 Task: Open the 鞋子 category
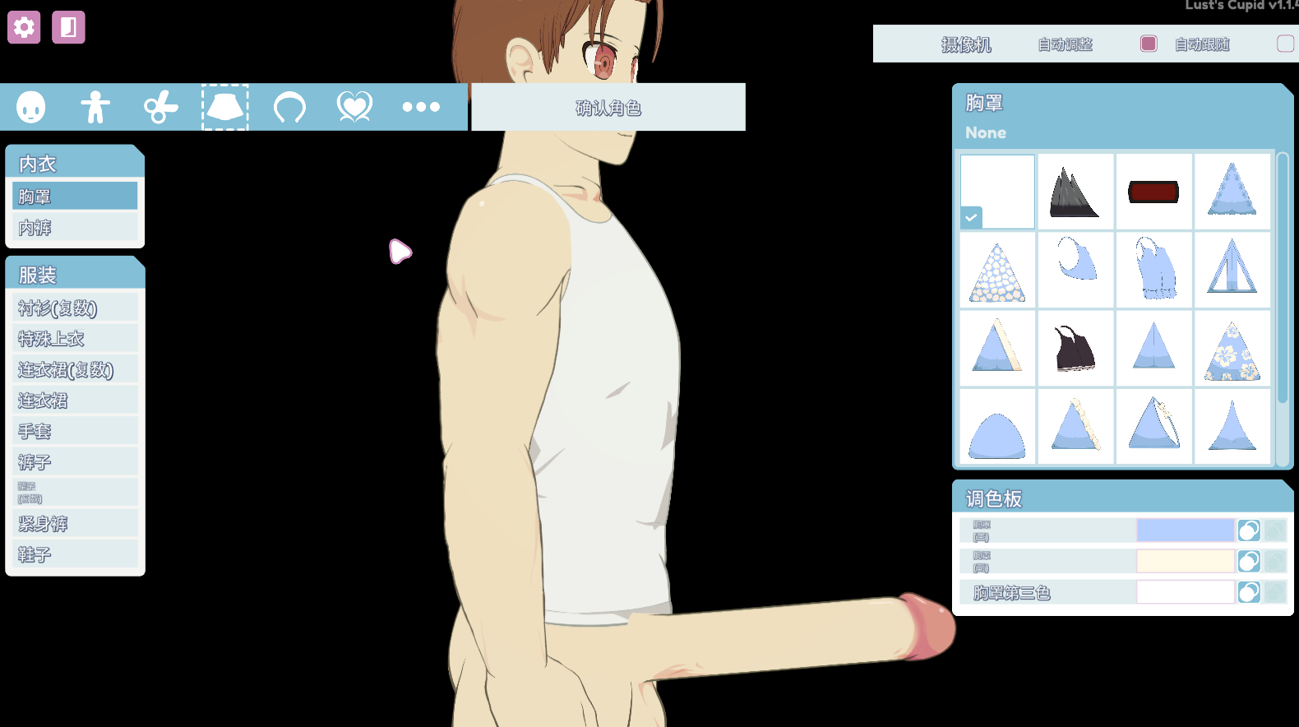[x=75, y=555]
